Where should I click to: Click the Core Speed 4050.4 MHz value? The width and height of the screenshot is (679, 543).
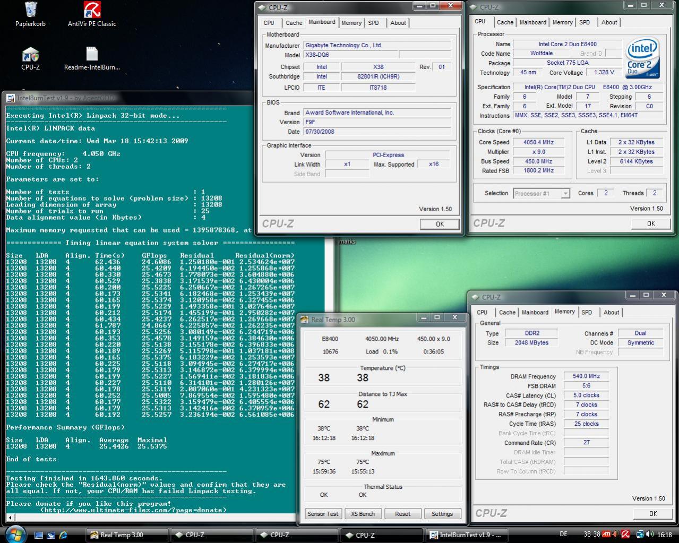539,142
